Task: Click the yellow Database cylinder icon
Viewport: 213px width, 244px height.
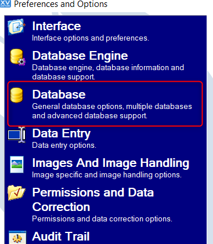Action: 16,95
